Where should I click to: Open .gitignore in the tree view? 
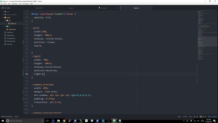click(10, 32)
